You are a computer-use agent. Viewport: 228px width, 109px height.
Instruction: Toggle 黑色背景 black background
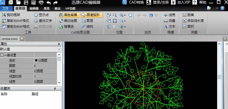point(70,15)
